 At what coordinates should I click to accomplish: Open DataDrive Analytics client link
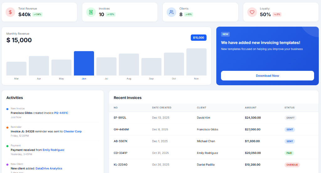click(x=49, y=169)
